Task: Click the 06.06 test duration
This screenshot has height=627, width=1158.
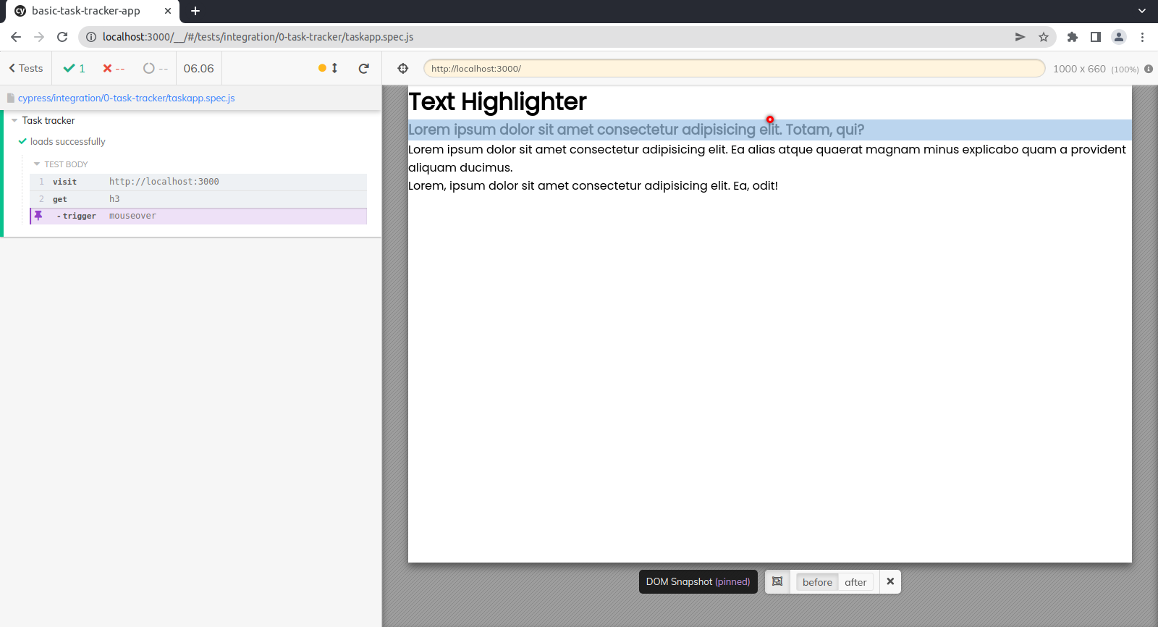Action: pyautogui.click(x=198, y=68)
